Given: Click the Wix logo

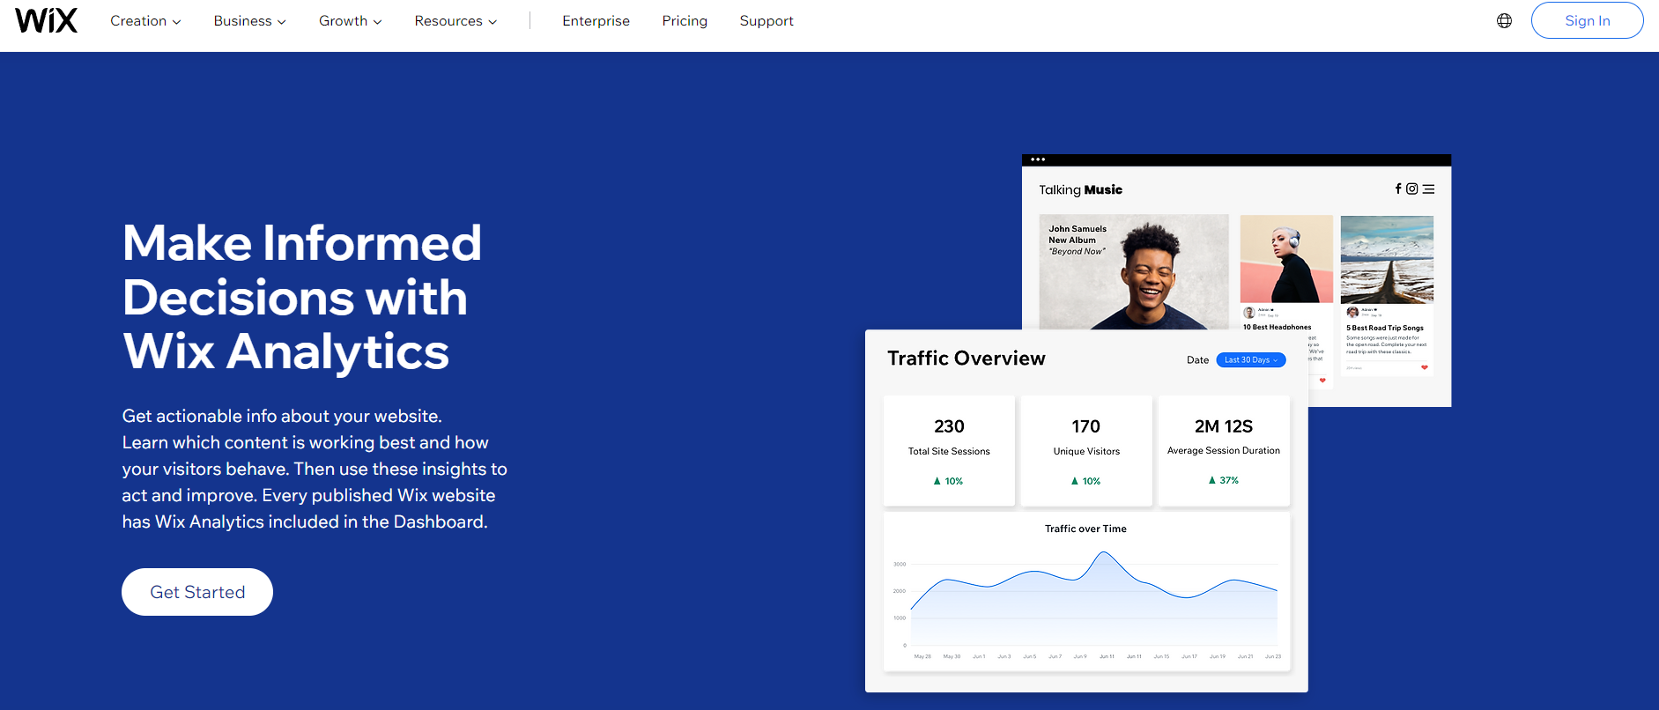Looking at the screenshot, I should (47, 20).
